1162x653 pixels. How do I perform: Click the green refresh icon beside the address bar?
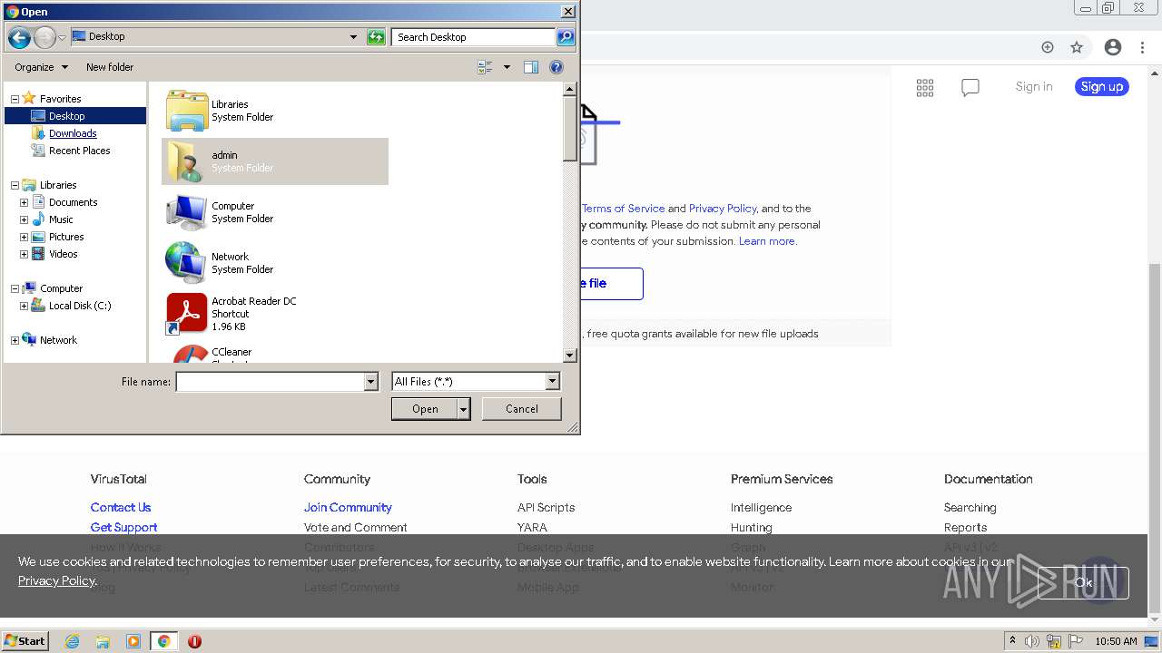tap(376, 37)
